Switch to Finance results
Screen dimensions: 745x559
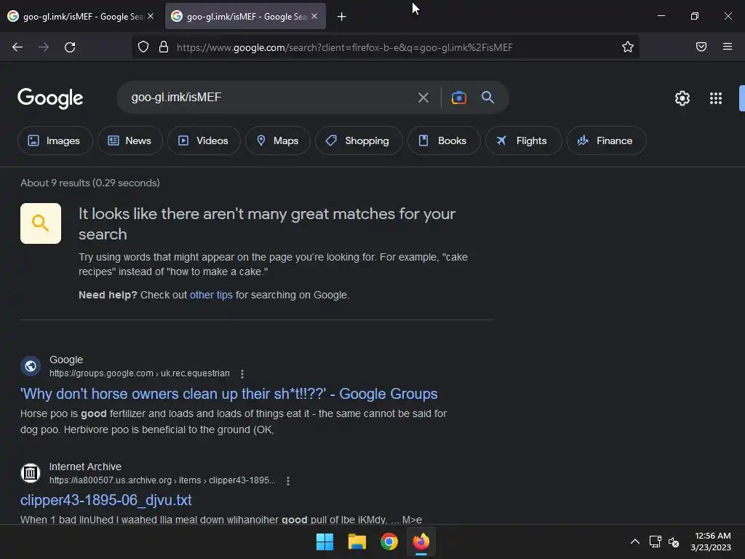click(606, 140)
